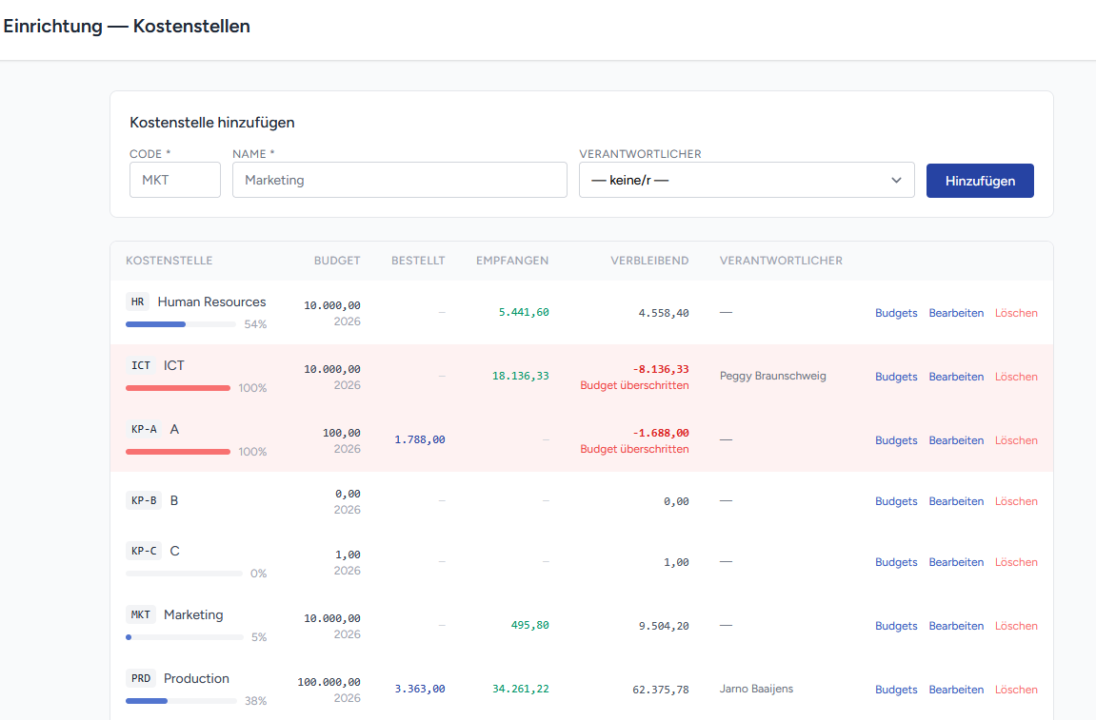Screen dimensions: 1096x720
Task: Click the Empfangen column header
Action: (x=512, y=261)
